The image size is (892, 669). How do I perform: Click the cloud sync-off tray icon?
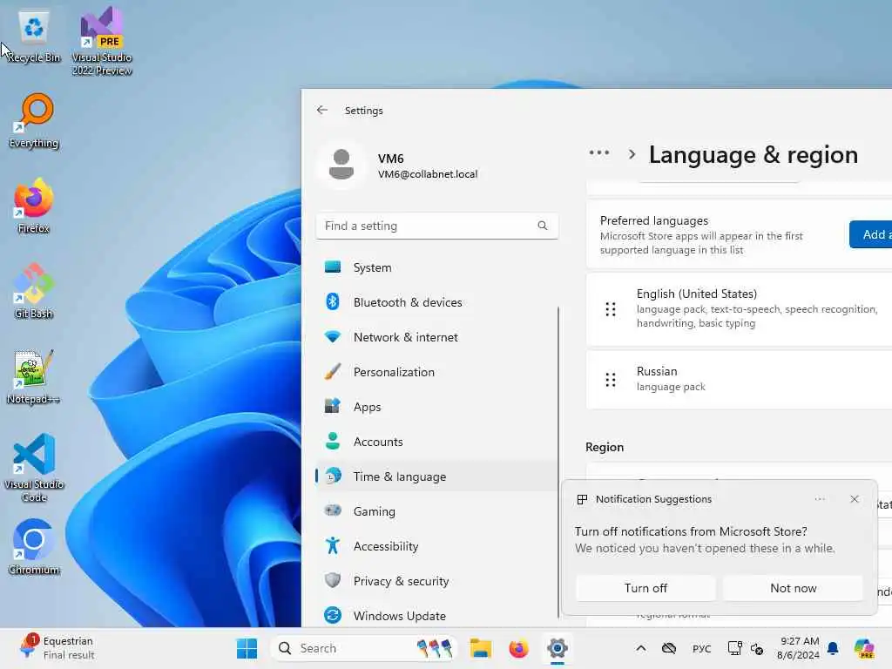pos(669,648)
